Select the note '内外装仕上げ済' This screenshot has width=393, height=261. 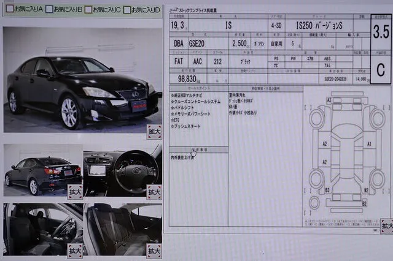click(x=182, y=157)
